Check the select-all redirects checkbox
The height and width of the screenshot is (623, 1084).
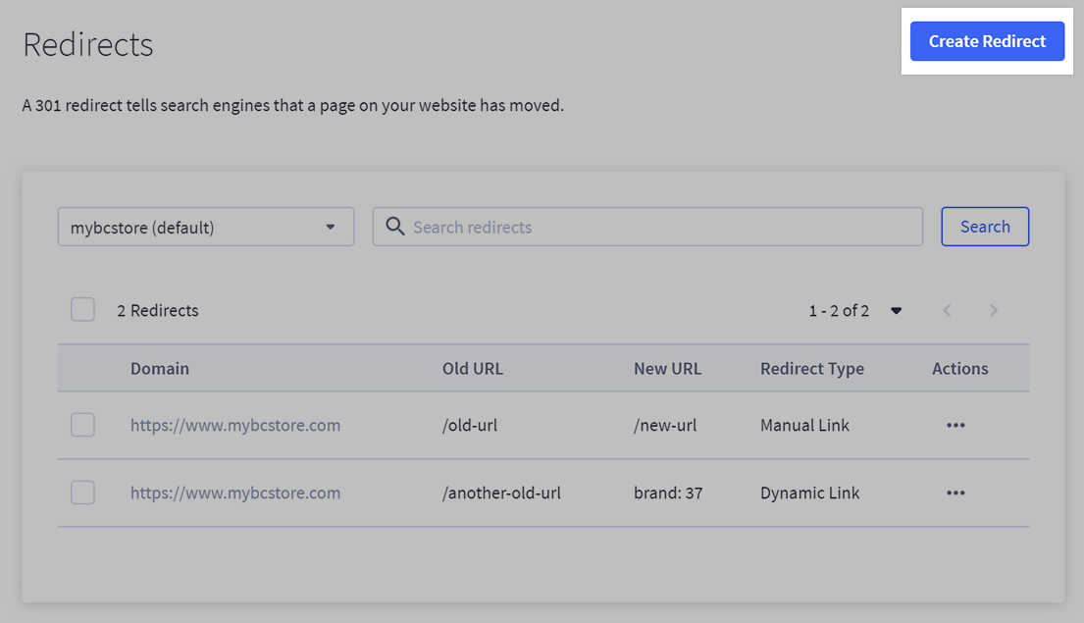coord(82,309)
